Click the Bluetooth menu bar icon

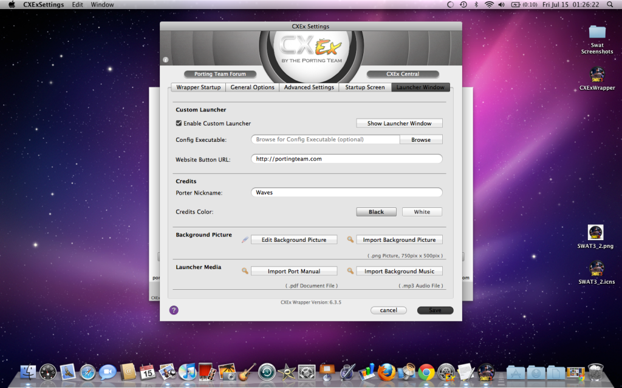[x=476, y=5]
